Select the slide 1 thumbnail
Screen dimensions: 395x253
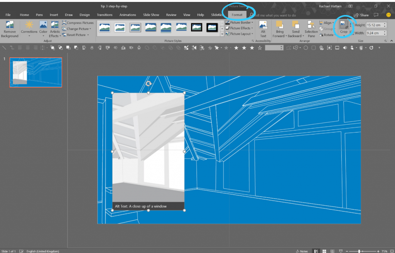tap(35, 72)
